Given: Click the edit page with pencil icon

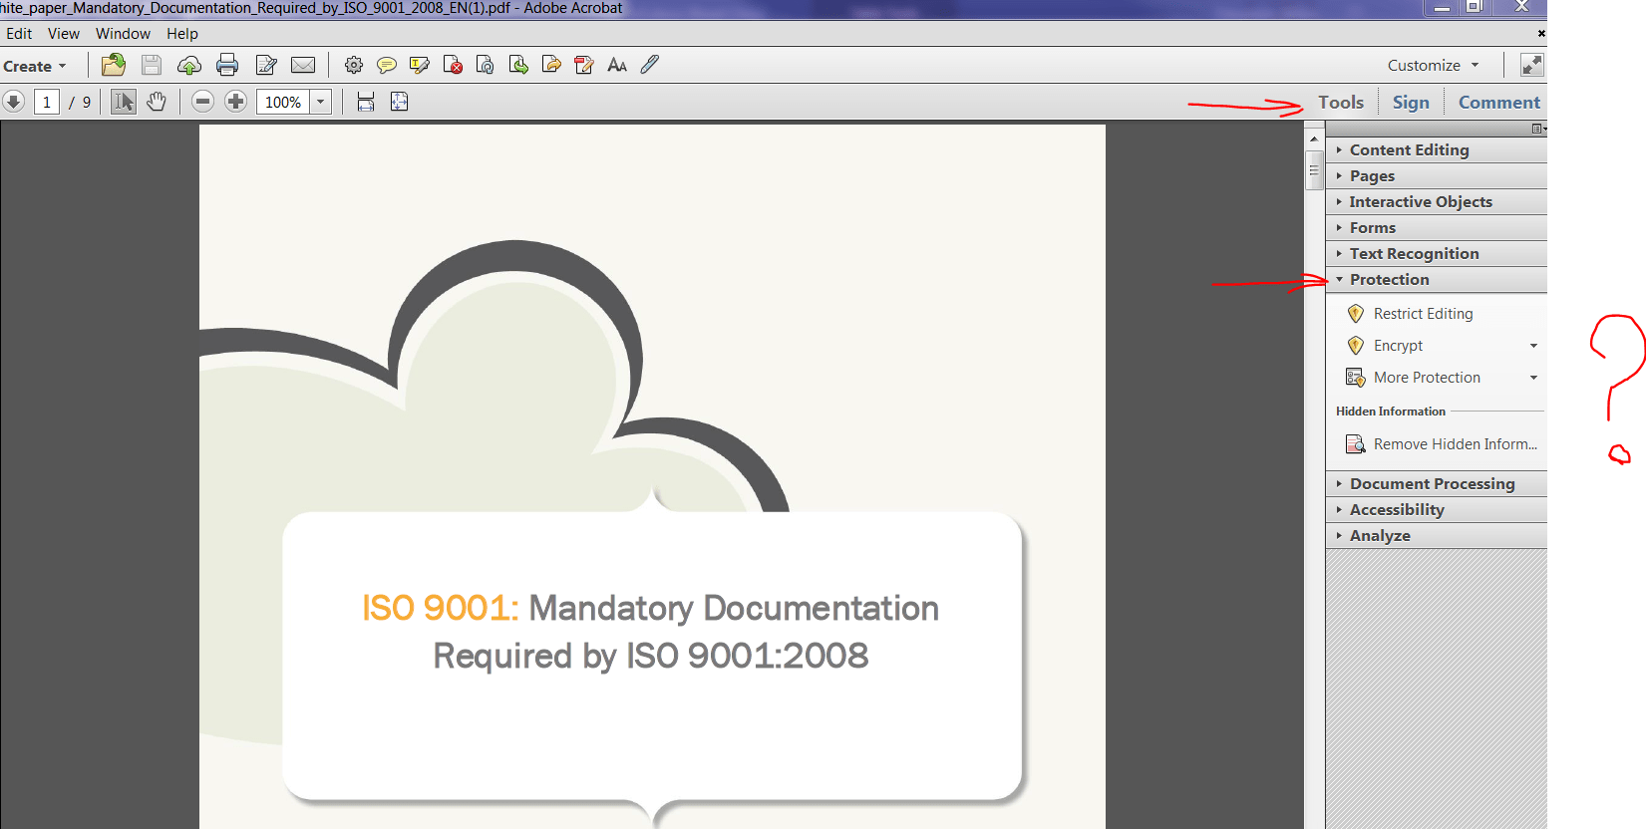Looking at the screenshot, I should tap(266, 65).
